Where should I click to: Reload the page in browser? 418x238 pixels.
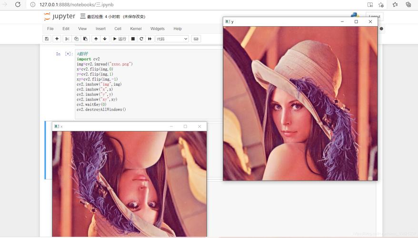pos(18,5)
